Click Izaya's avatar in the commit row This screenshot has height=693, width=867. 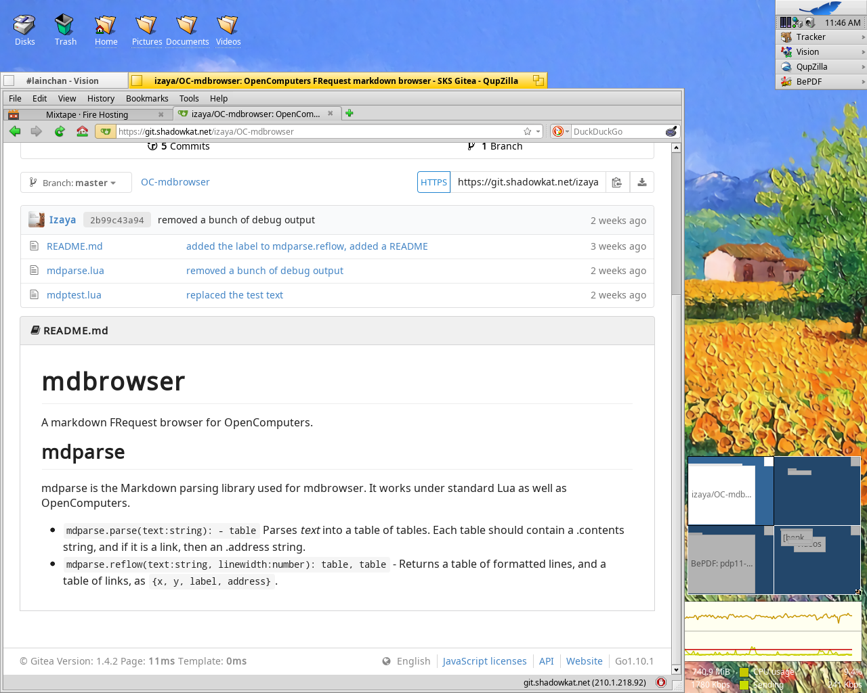[37, 219]
